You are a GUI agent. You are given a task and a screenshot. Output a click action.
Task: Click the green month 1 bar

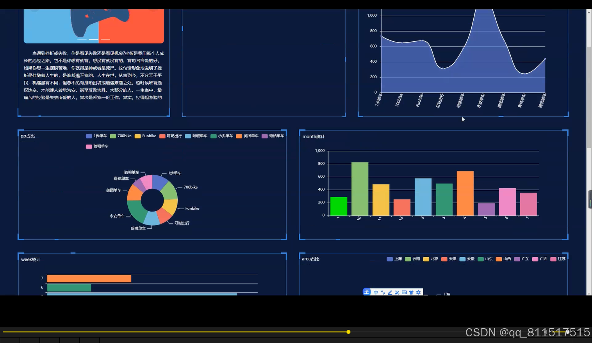click(339, 206)
